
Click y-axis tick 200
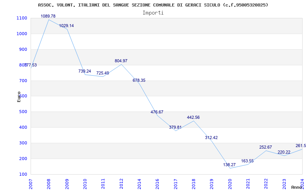point(23,159)
